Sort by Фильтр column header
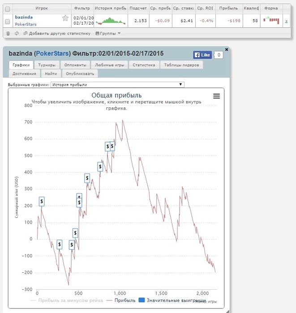 coord(82,8)
